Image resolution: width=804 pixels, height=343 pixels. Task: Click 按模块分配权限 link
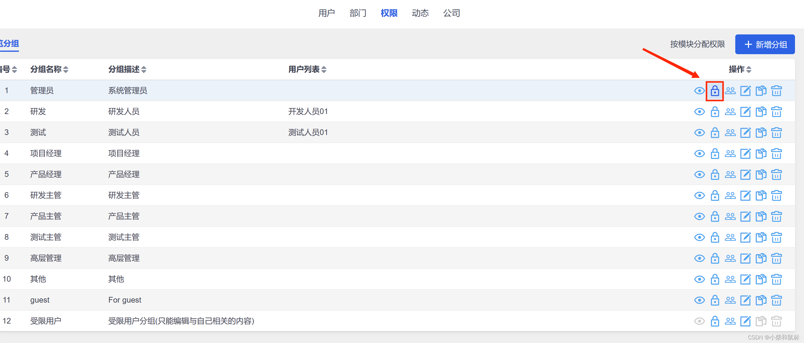697,44
